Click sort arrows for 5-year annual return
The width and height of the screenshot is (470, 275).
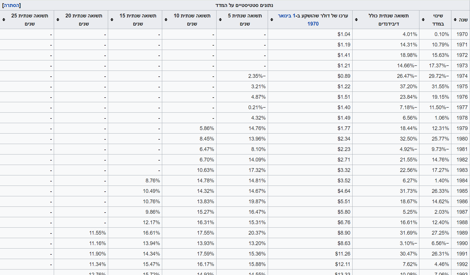coord(220,20)
